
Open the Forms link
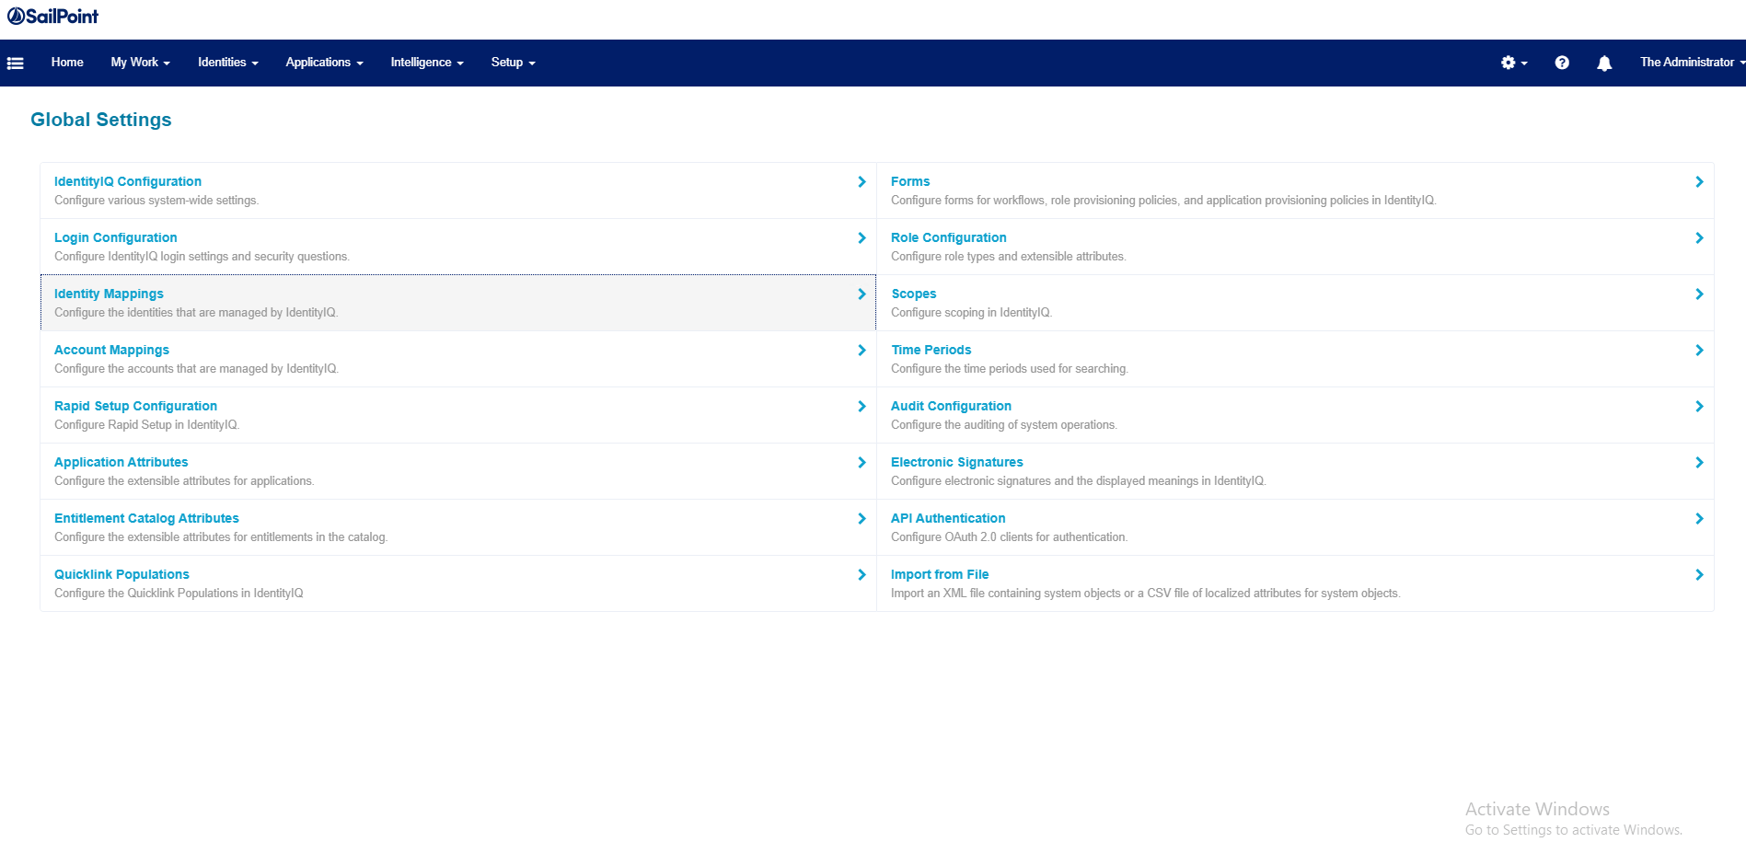pyautogui.click(x=910, y=182)
